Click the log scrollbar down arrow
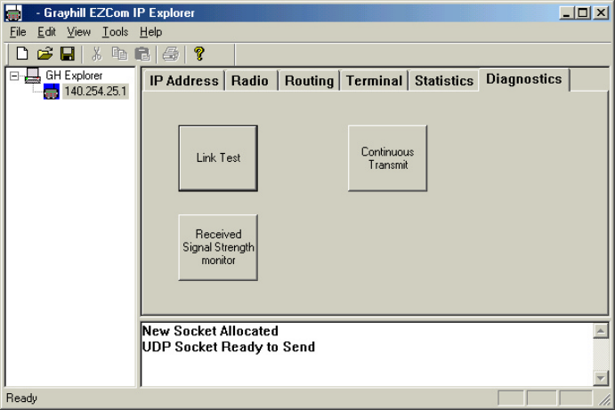 (601, 378)
